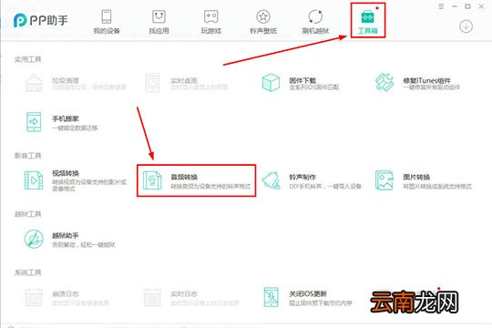Open the download manager circle-arrow icon
The image size is (492, 328).
[x=466, y=26]
